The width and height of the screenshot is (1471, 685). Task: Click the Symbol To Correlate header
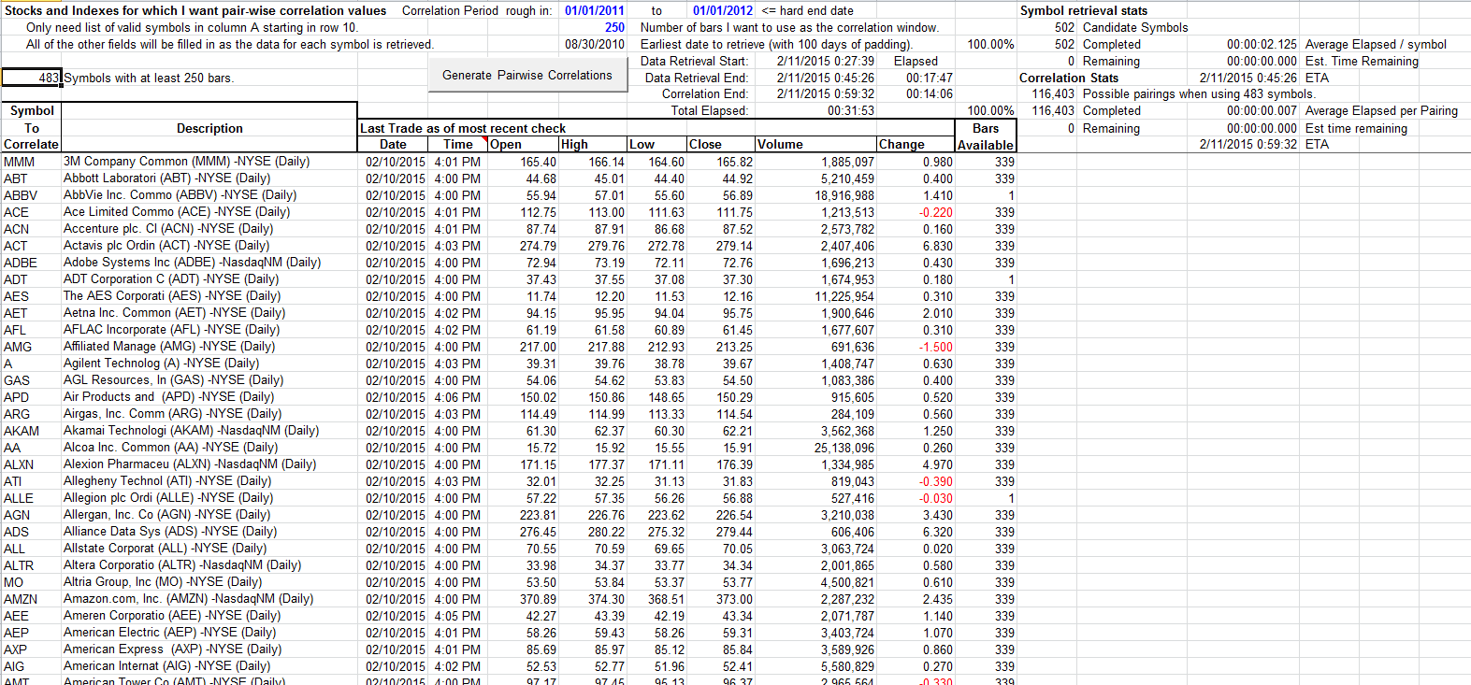(x=32, y=127)
